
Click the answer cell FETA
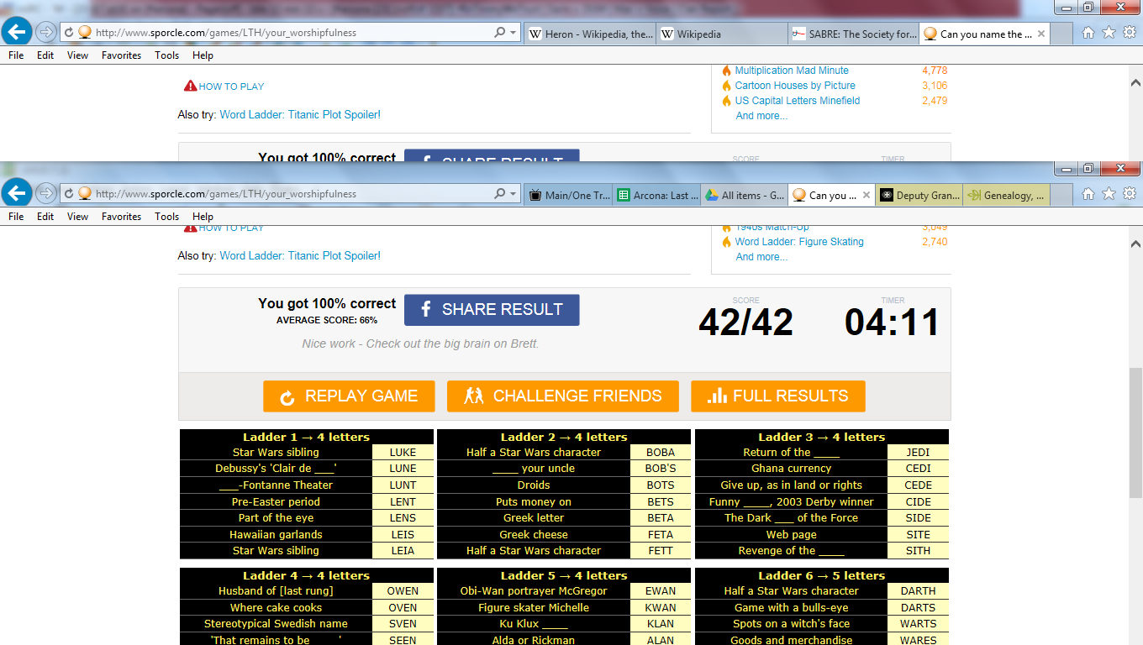[x=661, y=535]
